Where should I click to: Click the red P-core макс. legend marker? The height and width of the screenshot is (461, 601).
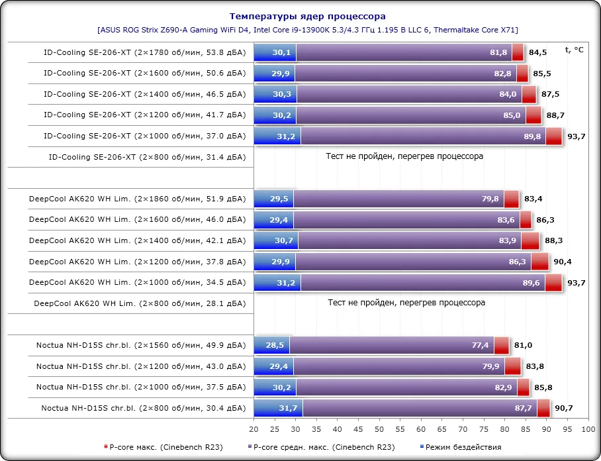point(106,446)
